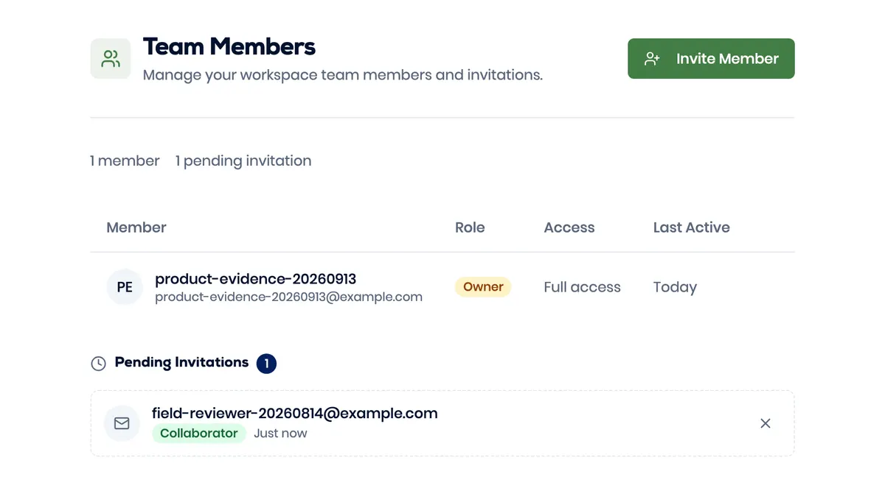
Task: Click the Team Members page title
Action: click(x=229, y=47)
